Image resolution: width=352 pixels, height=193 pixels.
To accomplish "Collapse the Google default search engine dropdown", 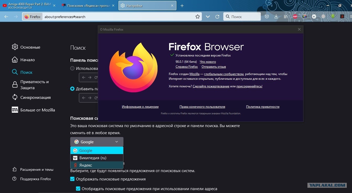I will pyautogui.click(x=97, y=142).
